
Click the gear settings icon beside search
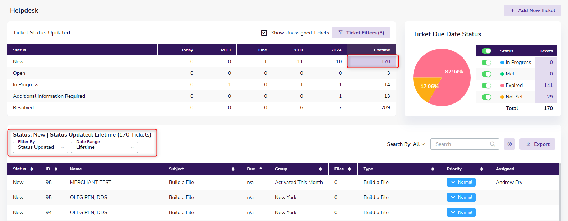coord(509,144)
